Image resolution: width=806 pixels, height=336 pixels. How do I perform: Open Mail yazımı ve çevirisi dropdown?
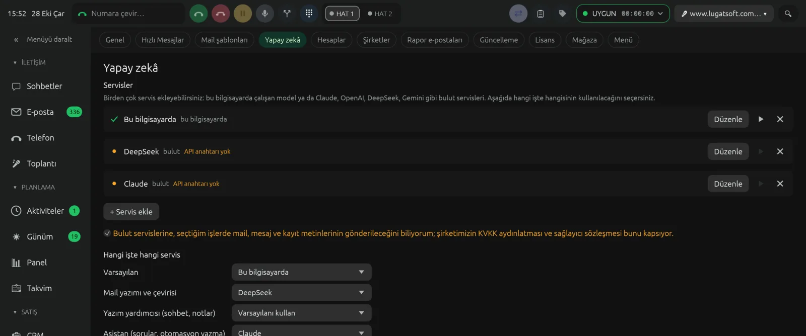301,292
